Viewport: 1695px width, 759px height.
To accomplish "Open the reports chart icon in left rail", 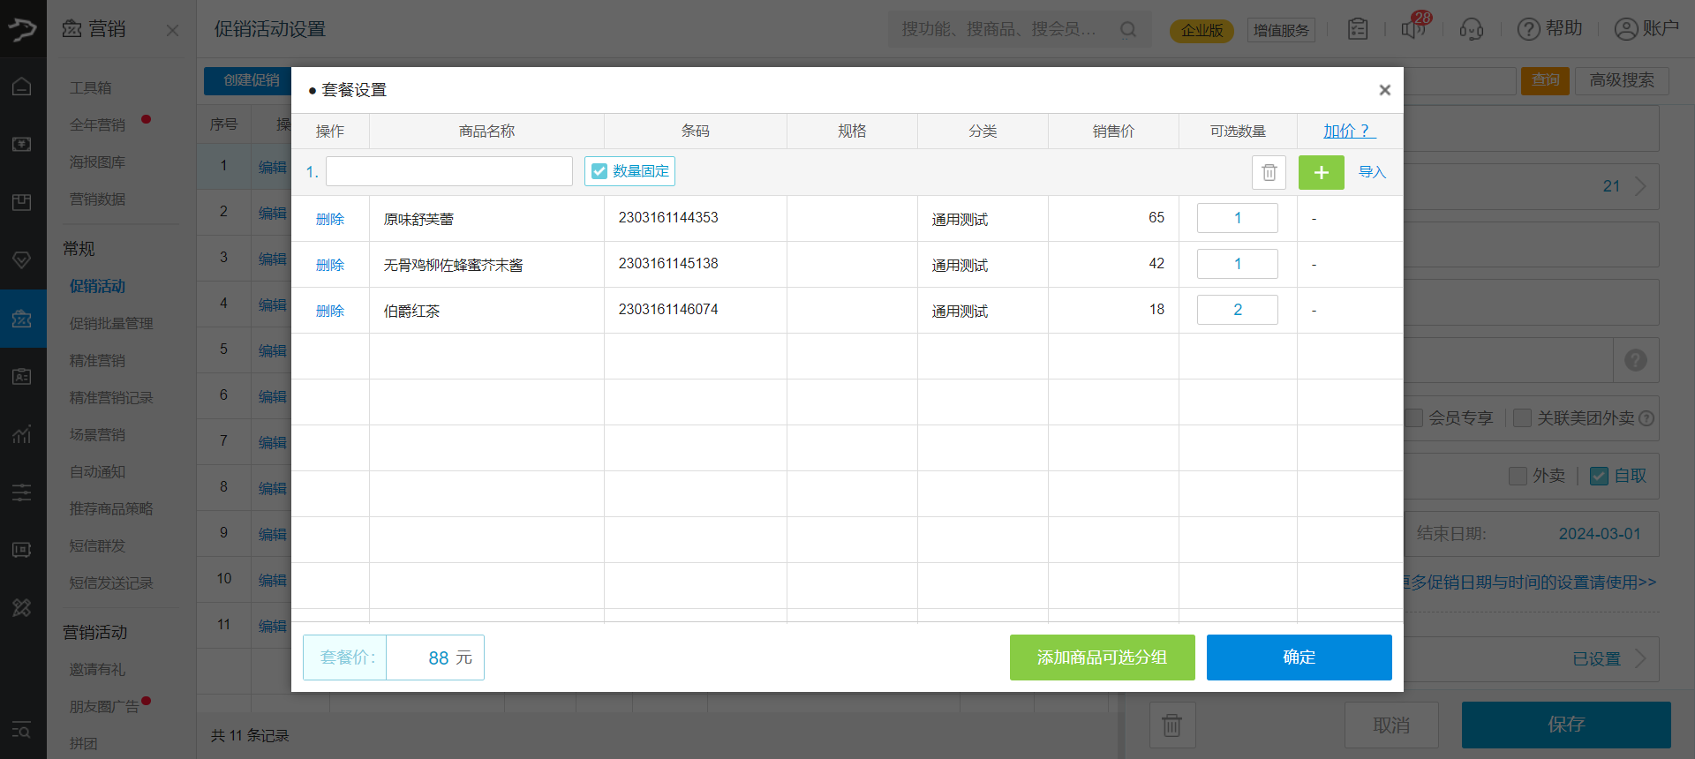I will coord(22,434).
